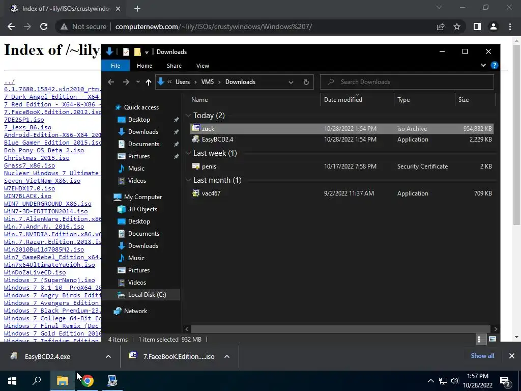Click the VM5 breadcrumb segment
The height and width of the screenshot is (391, 521).
(208, 82)
